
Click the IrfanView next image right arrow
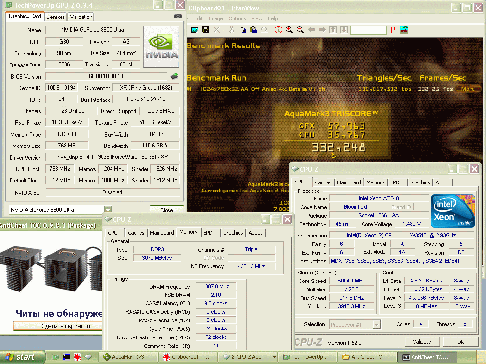coord(322,30)
